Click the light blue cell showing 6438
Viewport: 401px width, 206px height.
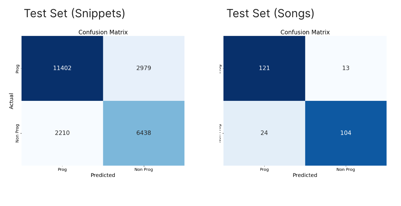click(143, 133)
